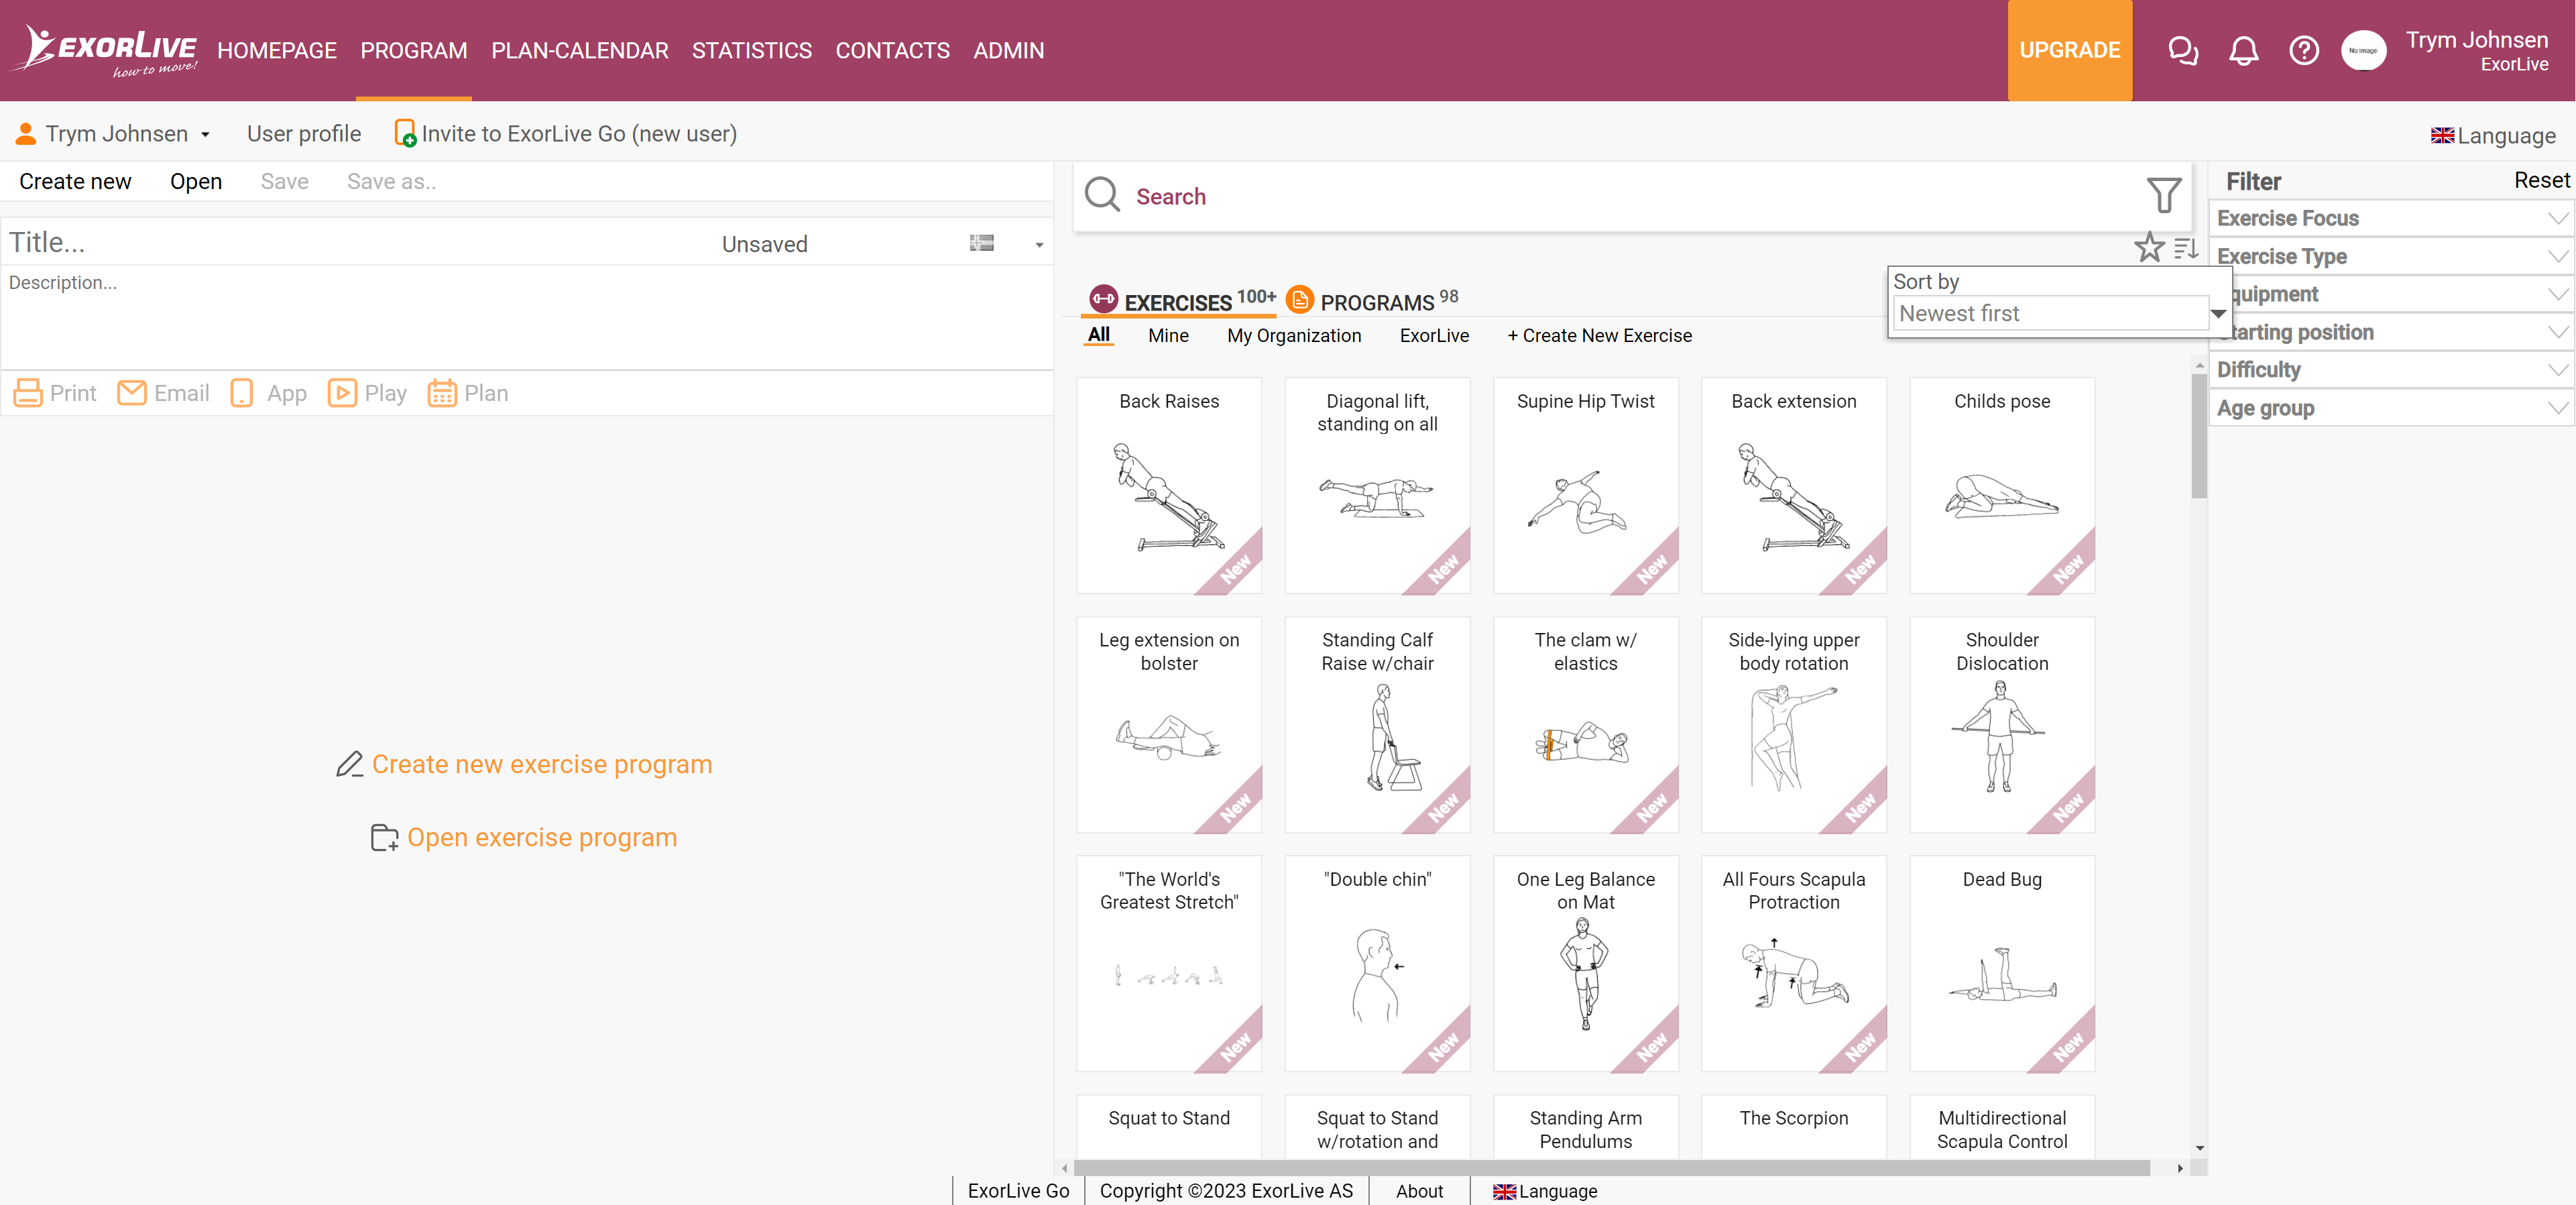Screen dimensions: 2576x1205
Task: Click the Exercises dumbbell icon
Action: pos(1103,298)
